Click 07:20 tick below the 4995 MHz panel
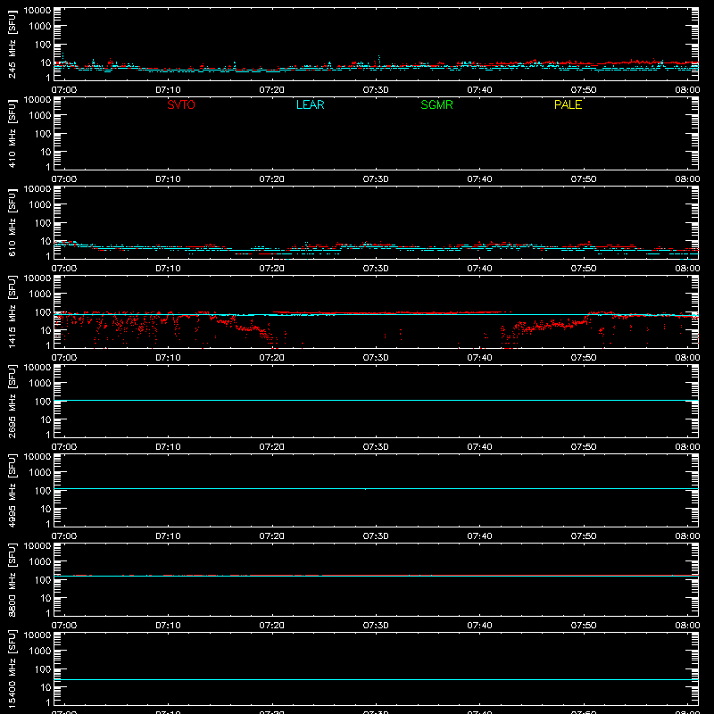Viewport: 714px width, 714px height. coord(272,536)
